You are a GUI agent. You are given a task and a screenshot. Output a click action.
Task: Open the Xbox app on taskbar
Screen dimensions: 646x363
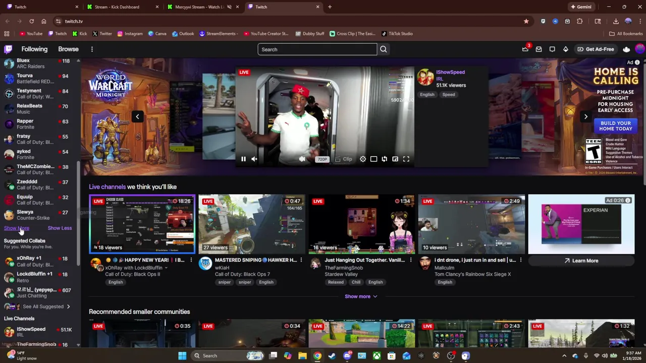click(376, 355)
